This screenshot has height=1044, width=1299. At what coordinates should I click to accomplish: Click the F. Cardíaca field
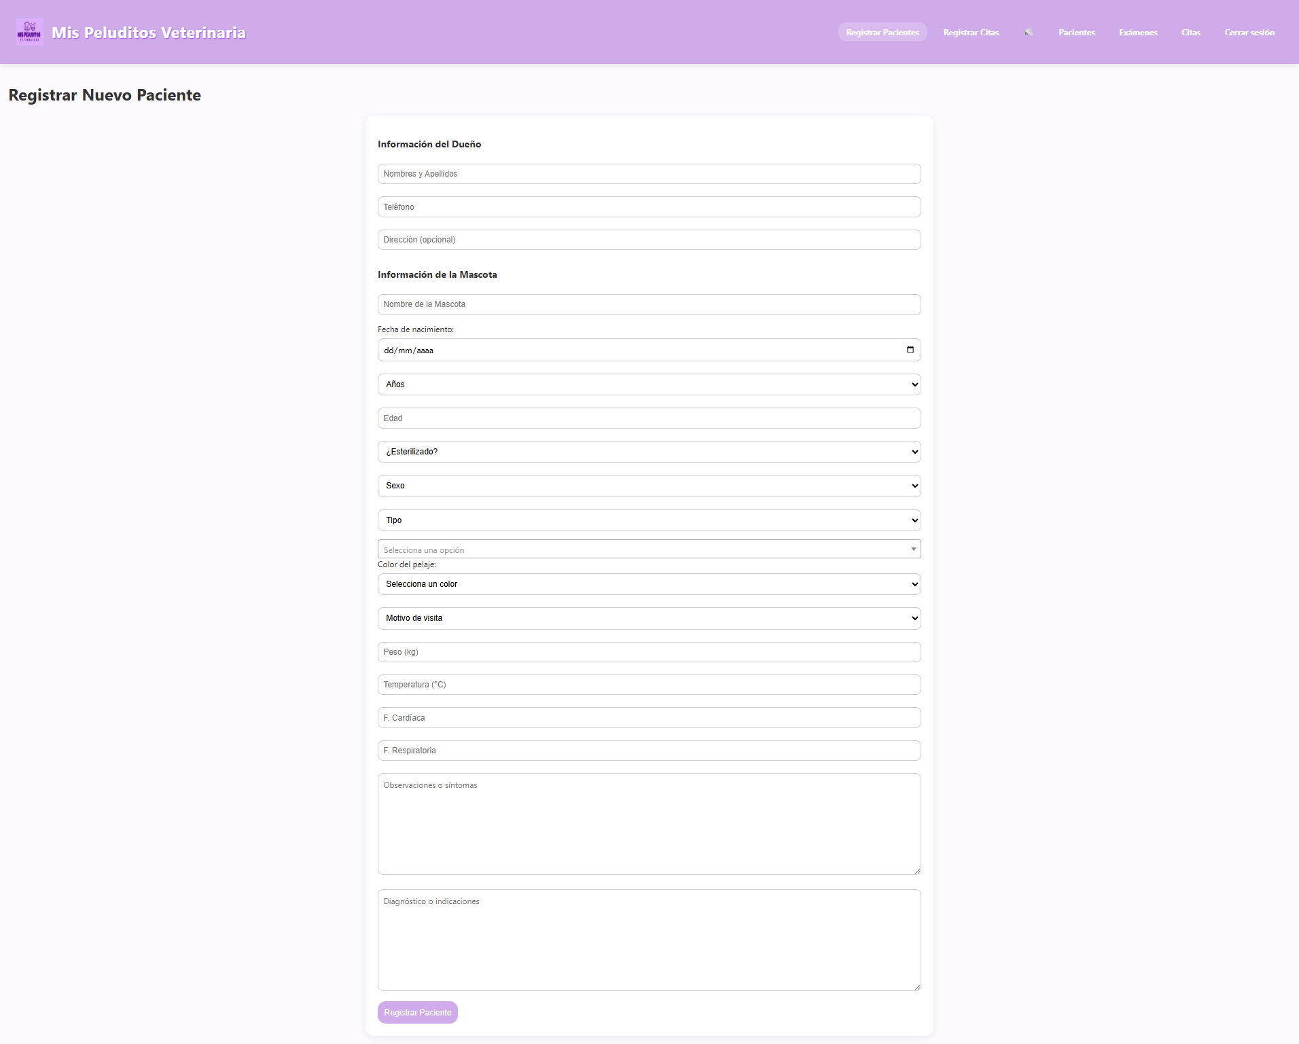(x=649, y=718)
